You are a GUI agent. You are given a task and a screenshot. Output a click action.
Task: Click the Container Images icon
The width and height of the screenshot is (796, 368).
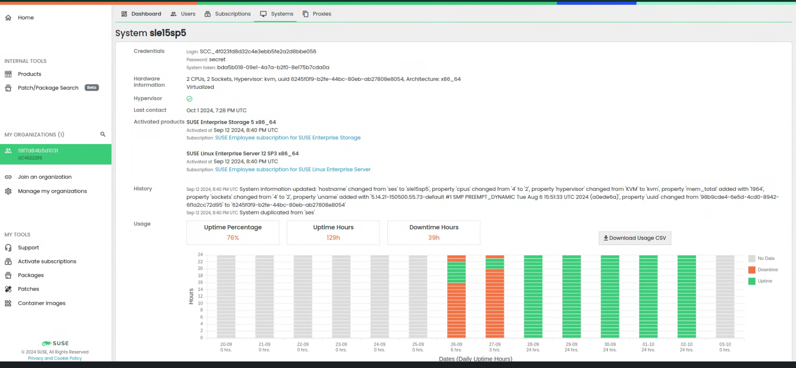pos(8,303)
